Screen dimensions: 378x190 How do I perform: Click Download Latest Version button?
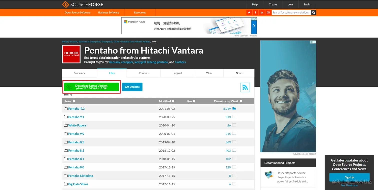(x=91, y=87)
